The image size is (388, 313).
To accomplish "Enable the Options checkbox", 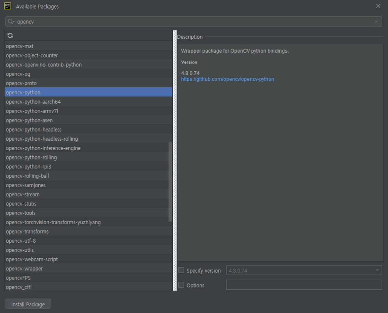I will click(181, 285).
